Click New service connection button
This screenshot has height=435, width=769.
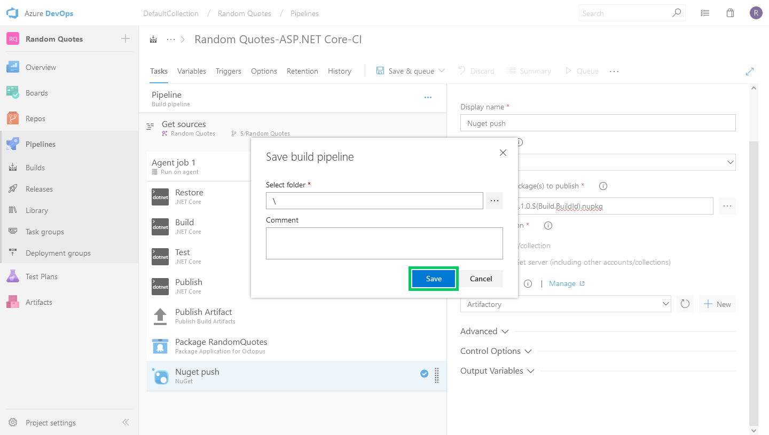point(717,304)
